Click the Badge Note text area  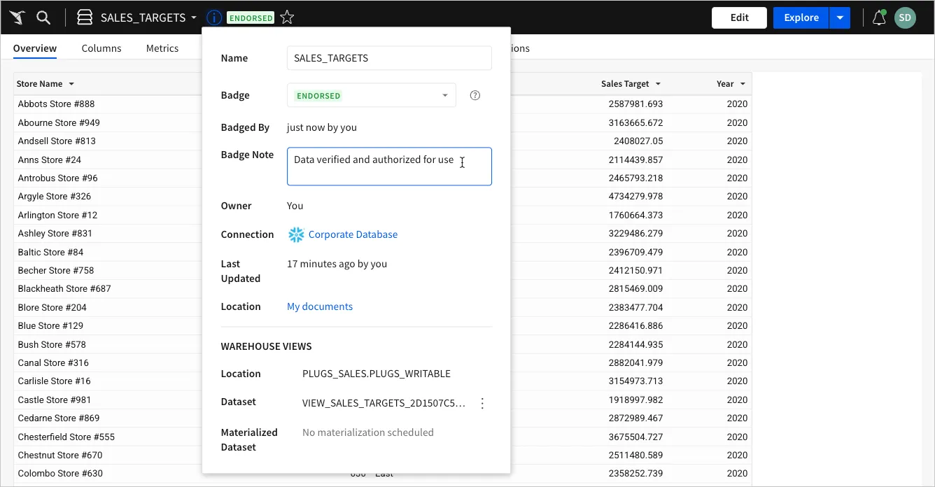click(389, 167)
